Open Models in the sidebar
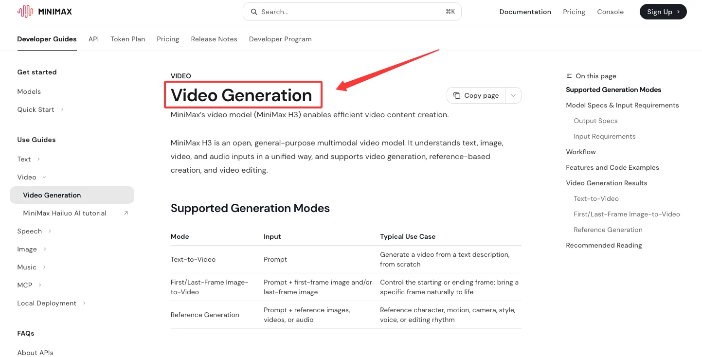This screenshot has width=702, height=357. point(29,91)
